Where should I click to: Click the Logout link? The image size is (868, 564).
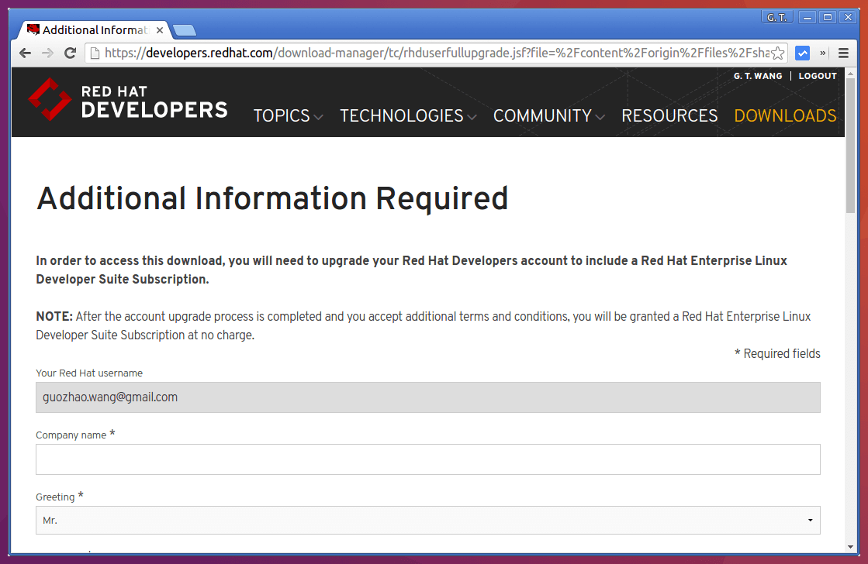818,76
